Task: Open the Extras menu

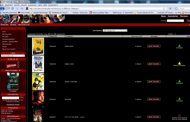Action: 40,5
